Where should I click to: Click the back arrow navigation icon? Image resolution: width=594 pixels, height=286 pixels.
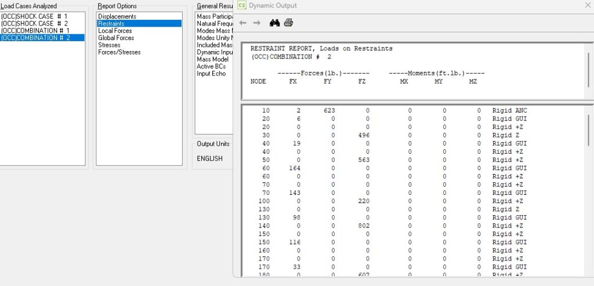pyautogui.click(x=243, y=23)
